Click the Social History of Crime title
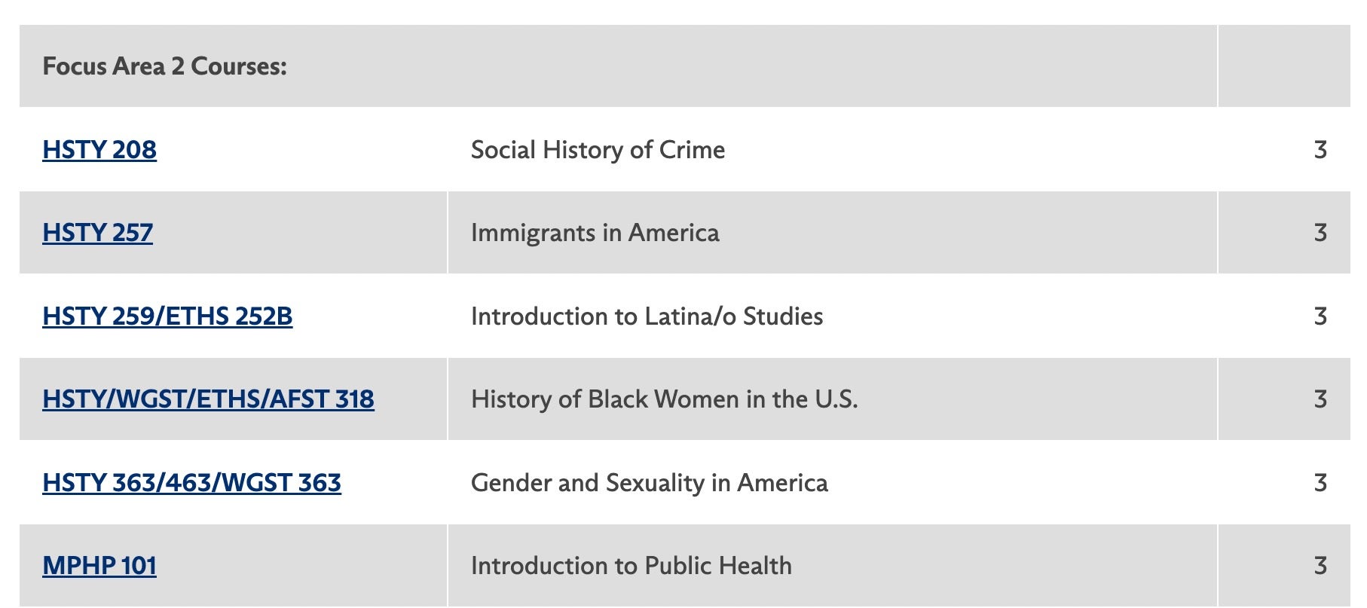1367x608 pixels. [598, 150]
